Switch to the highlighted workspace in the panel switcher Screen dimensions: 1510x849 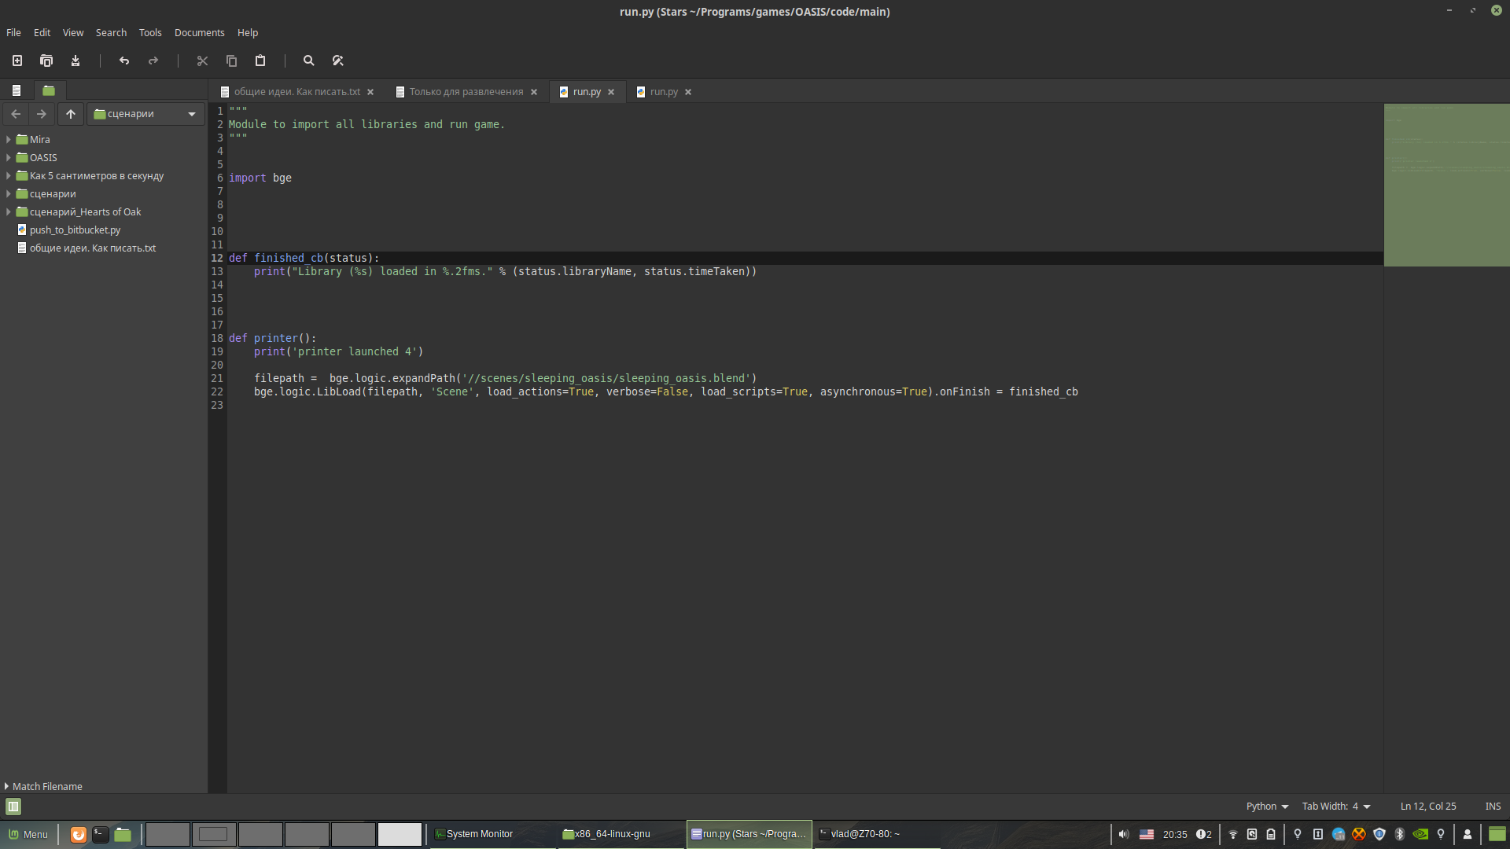(x=400, y=834)
